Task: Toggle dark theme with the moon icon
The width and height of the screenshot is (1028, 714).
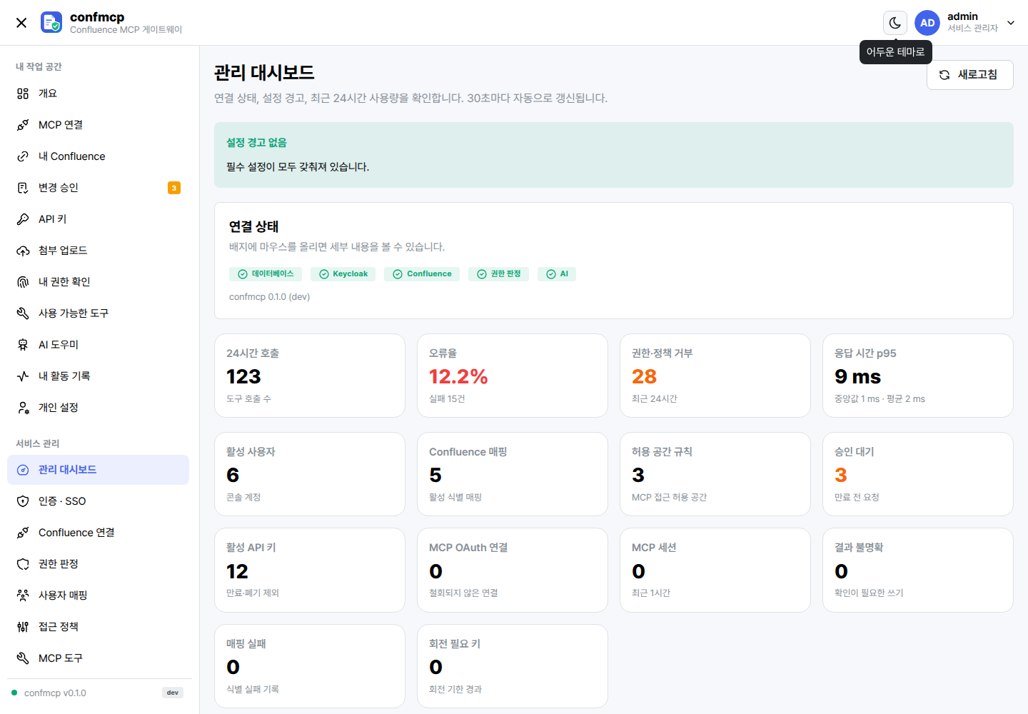Action: coord(895,23)
